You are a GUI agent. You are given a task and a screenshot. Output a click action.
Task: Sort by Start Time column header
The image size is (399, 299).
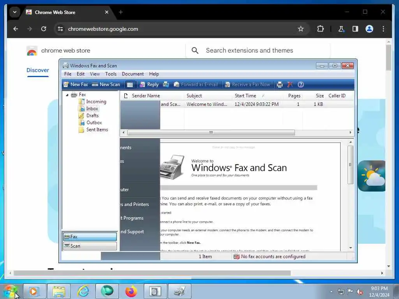coord(257,96)
